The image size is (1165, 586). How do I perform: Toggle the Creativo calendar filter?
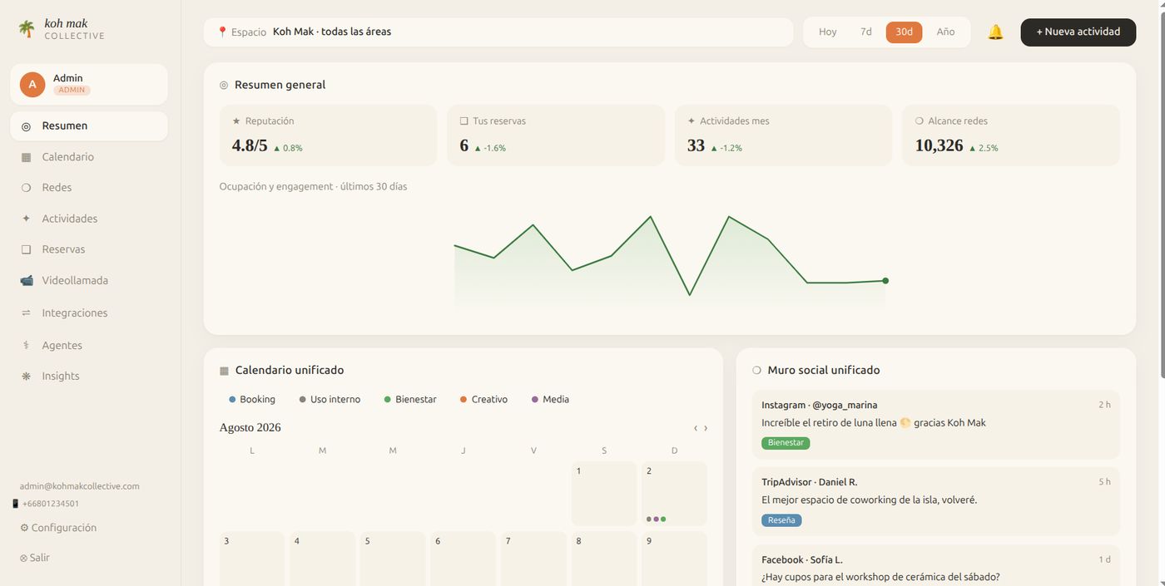point(483,400)
